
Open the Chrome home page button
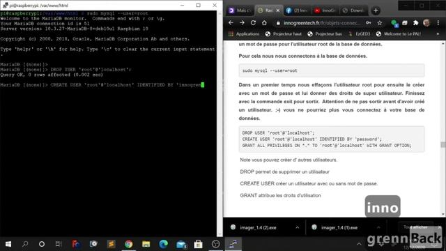tap(264, 23)
